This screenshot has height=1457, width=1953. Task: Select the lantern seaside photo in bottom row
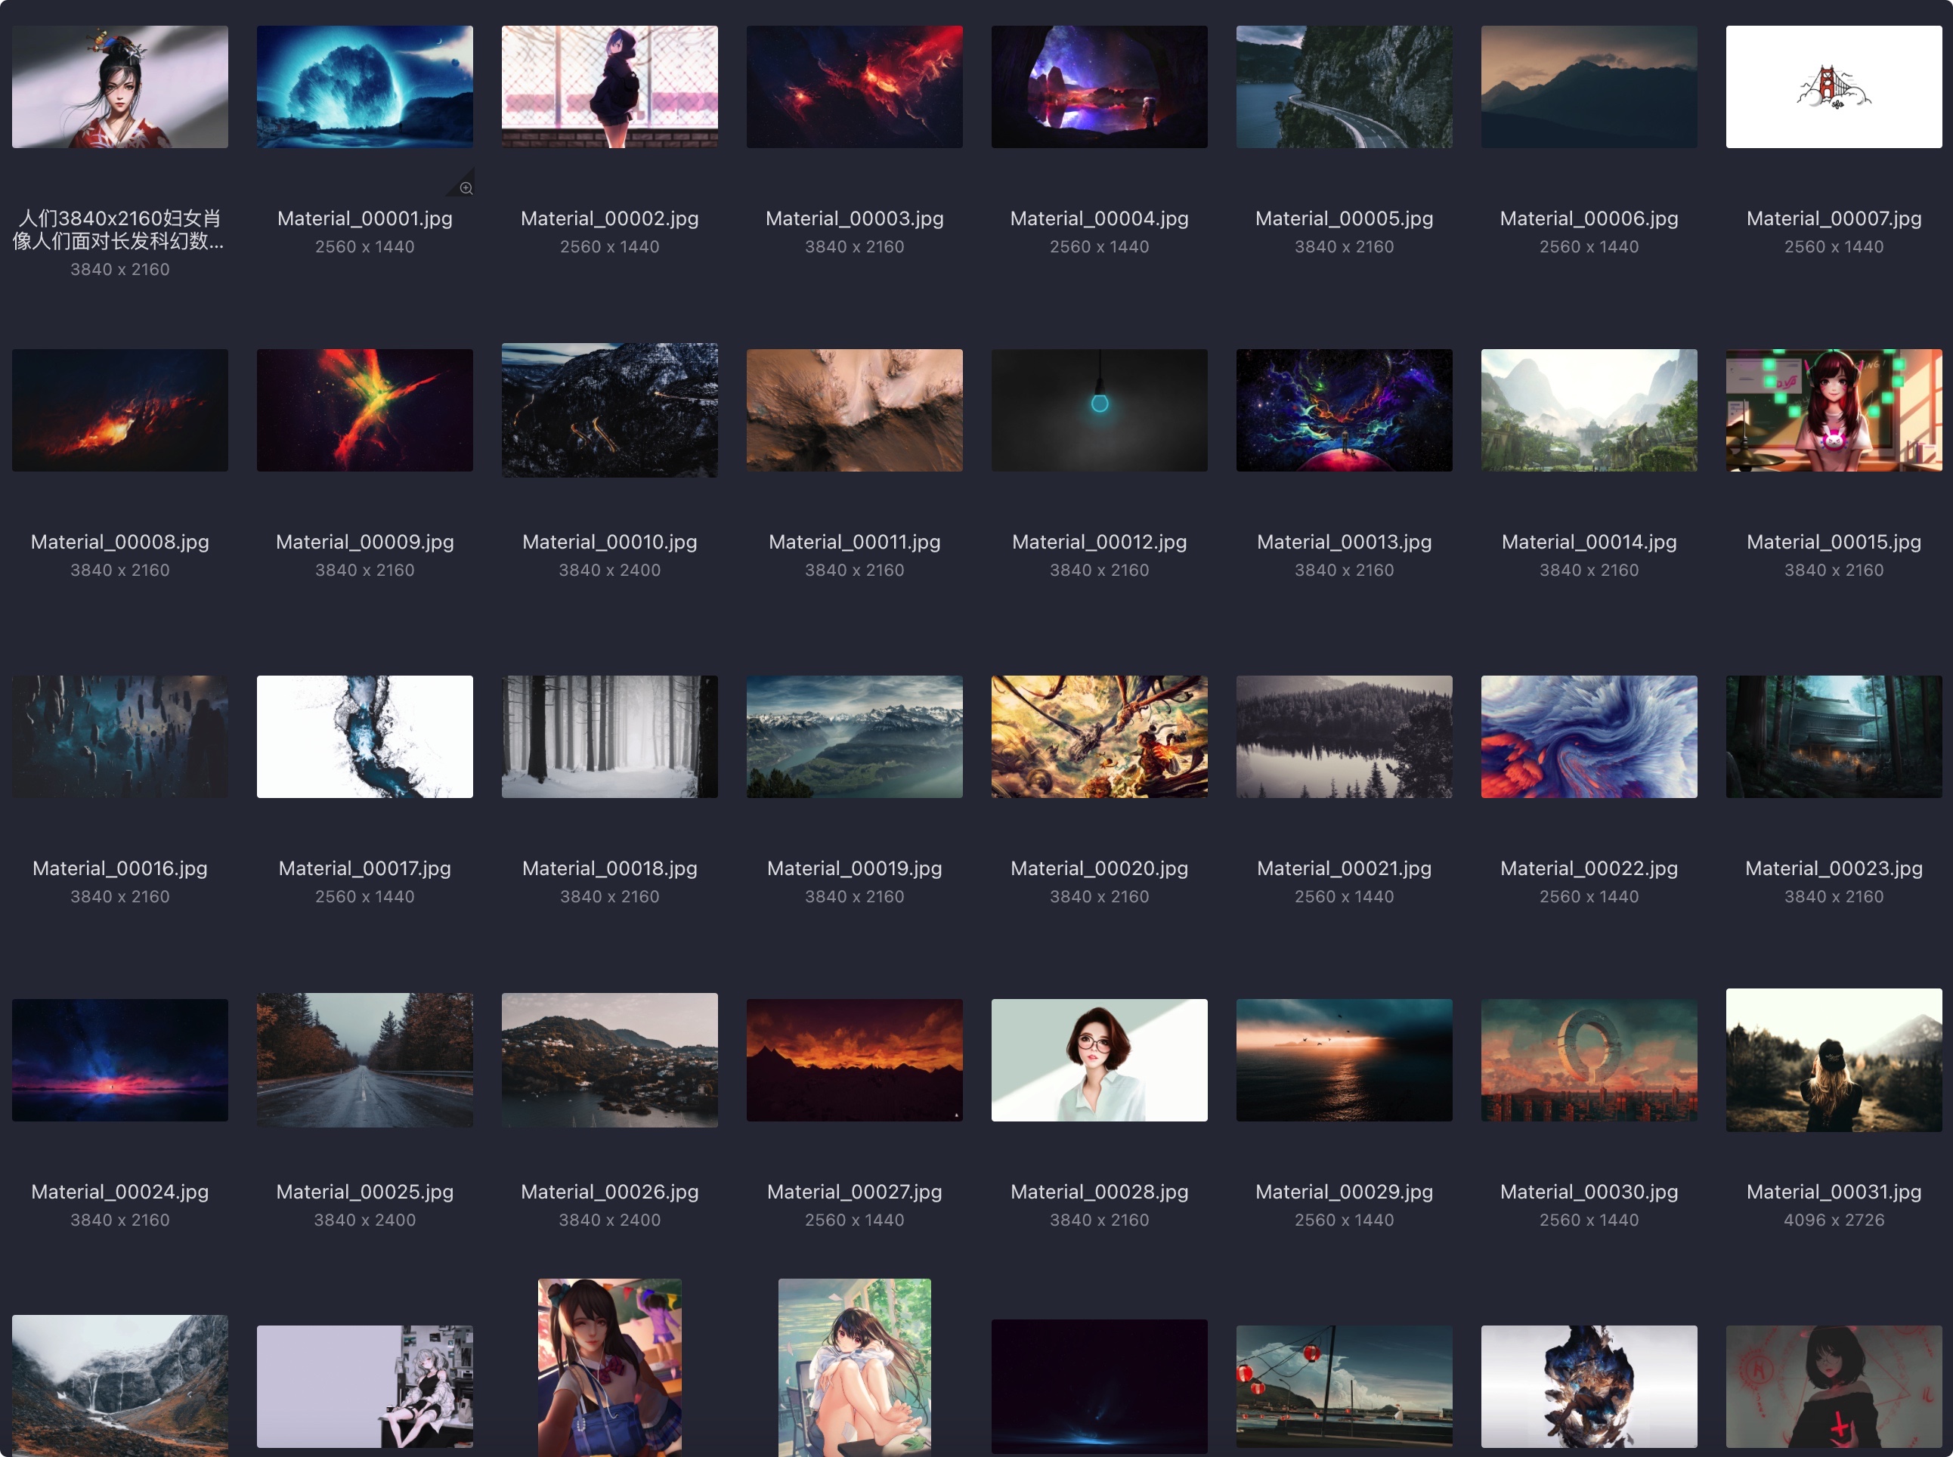coord(1344,1387)
